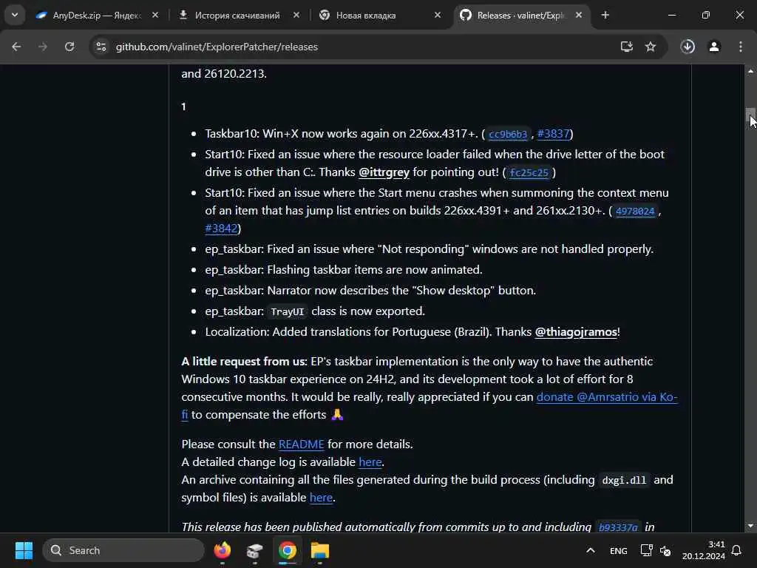Switch to the Новая вкладка tab
This screenshot has width=757, height=568.
pos(379,16)
